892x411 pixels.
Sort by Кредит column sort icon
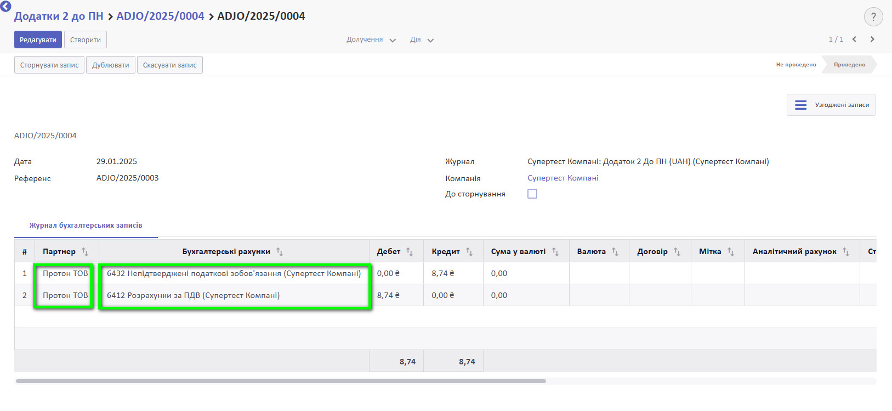469,252
